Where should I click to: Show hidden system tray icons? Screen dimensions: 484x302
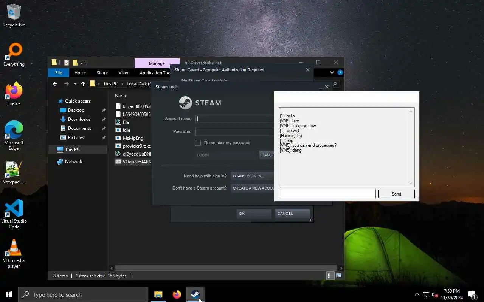[x=417, y=294]
